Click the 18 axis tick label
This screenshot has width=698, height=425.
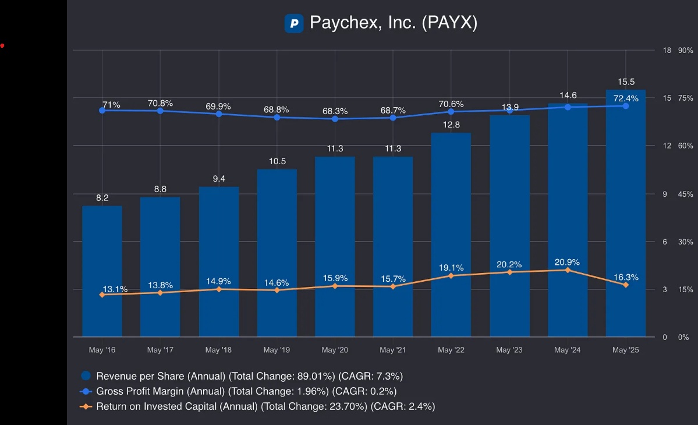tap(667, 50)
